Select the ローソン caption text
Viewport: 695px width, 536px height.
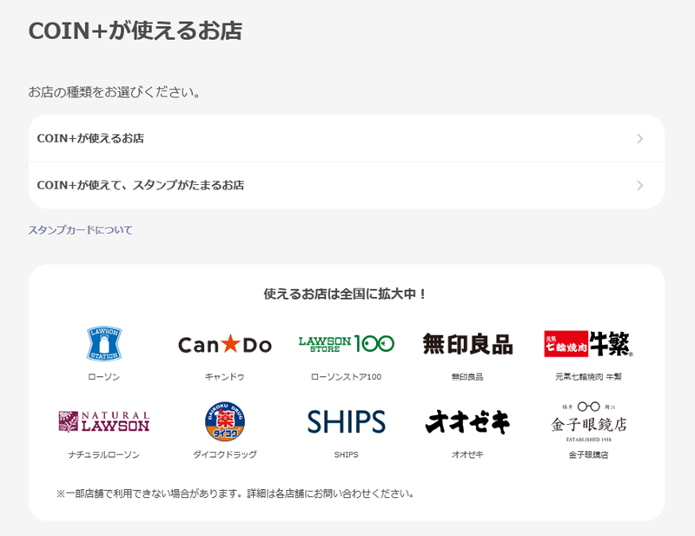pyautogui.click(x=104, y=377)
